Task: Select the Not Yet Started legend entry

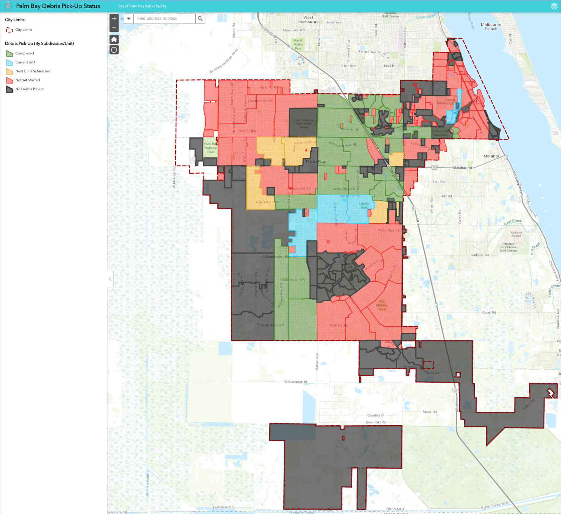Action: 27,80
